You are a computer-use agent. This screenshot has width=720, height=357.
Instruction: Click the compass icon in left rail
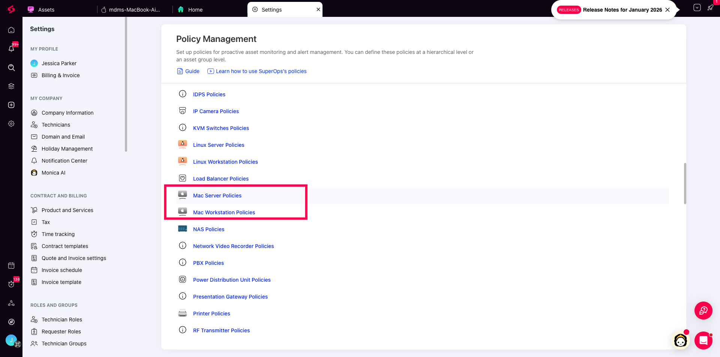point(11,322)
